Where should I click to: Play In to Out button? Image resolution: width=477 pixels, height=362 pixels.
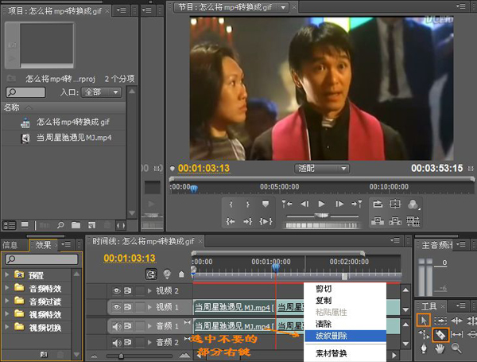pyautogui.click(x=266, y=221)
